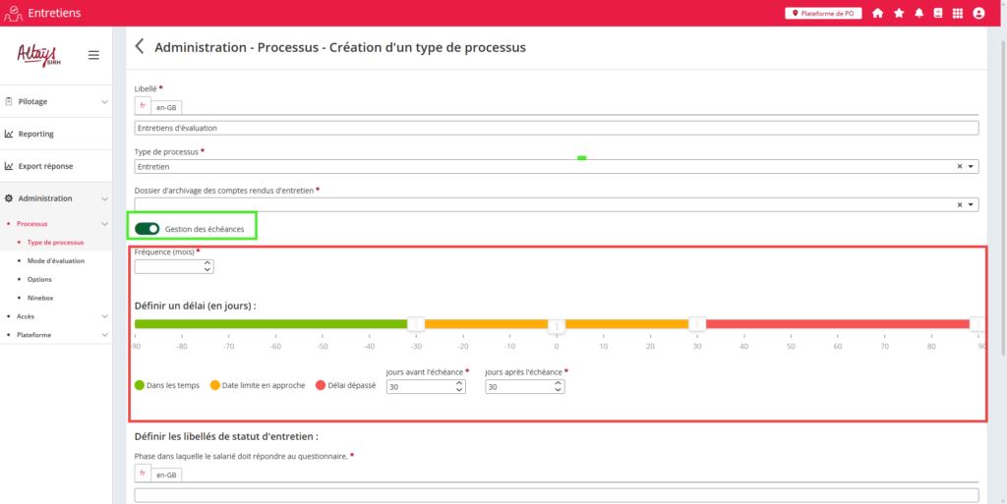Image resolution: width=1007 pixels, height=504 pixels.
Task: Expand the Pilotage sidebar section
Action: (x=104, y=101)
